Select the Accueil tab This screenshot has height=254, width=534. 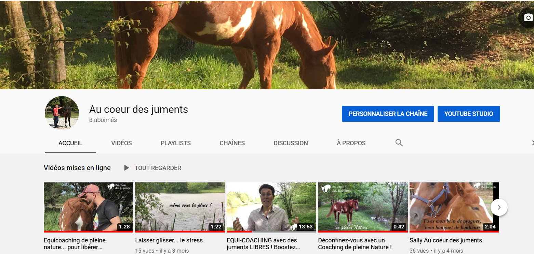point(70,143)
